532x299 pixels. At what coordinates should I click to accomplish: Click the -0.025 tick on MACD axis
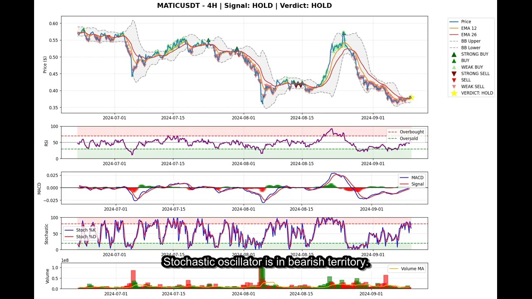[51, 201]
